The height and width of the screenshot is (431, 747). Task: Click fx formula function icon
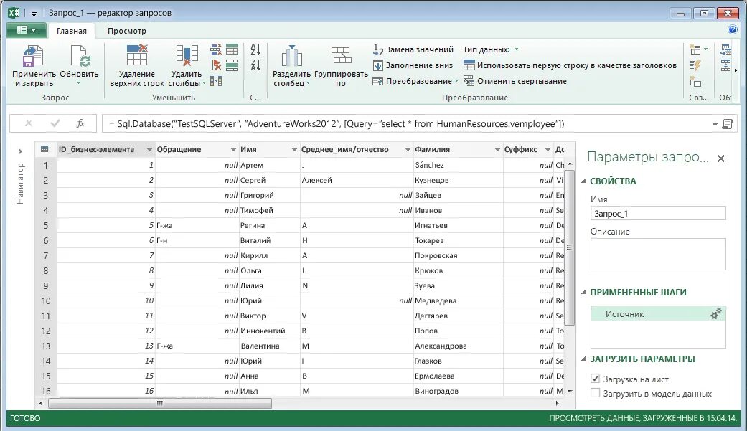(x=80, y=123)
